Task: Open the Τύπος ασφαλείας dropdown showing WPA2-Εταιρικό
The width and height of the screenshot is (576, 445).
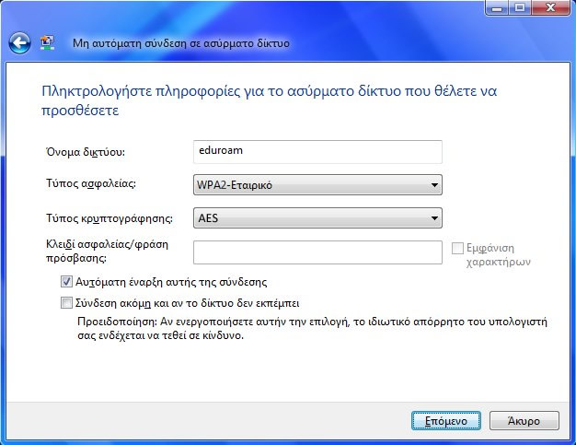Action: (317, 184)
